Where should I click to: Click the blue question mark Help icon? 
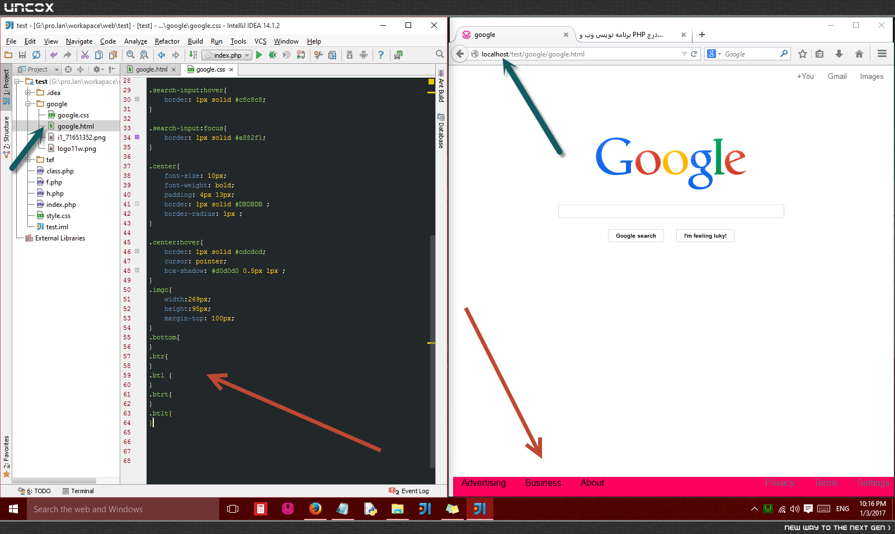coord(381,55)
